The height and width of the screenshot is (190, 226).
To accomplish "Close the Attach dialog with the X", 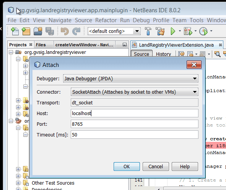I will click(x=194, y=65).
